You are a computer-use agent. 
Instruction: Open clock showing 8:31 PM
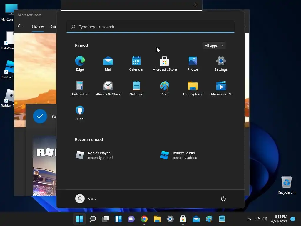point(279,219)
